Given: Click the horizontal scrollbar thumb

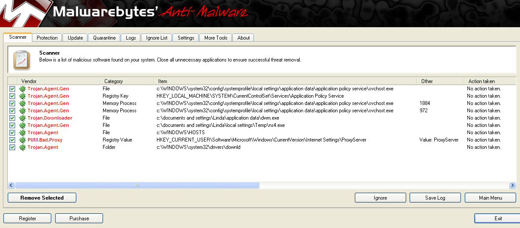Looking at the screenshot, I should click(x=137, y=185).
